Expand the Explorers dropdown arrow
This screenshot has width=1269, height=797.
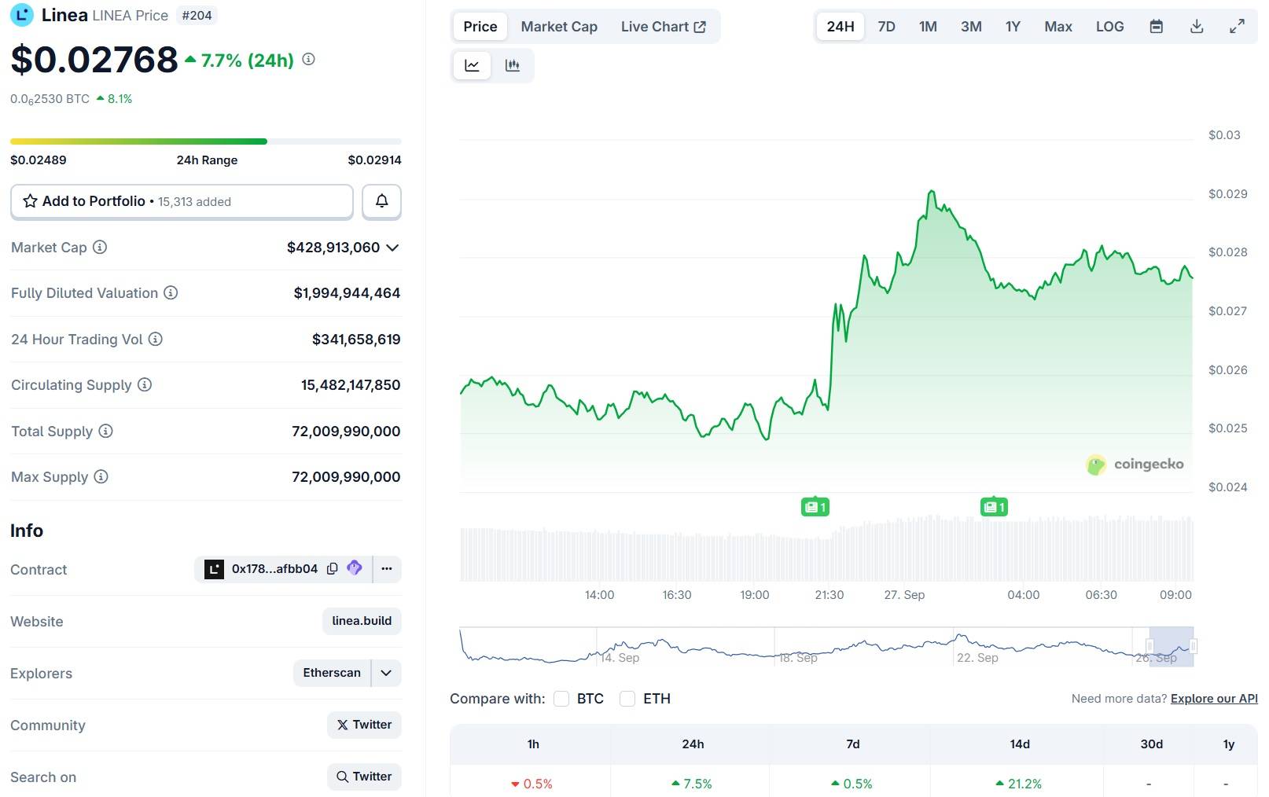pyautogui.click(x=386, y=673)
